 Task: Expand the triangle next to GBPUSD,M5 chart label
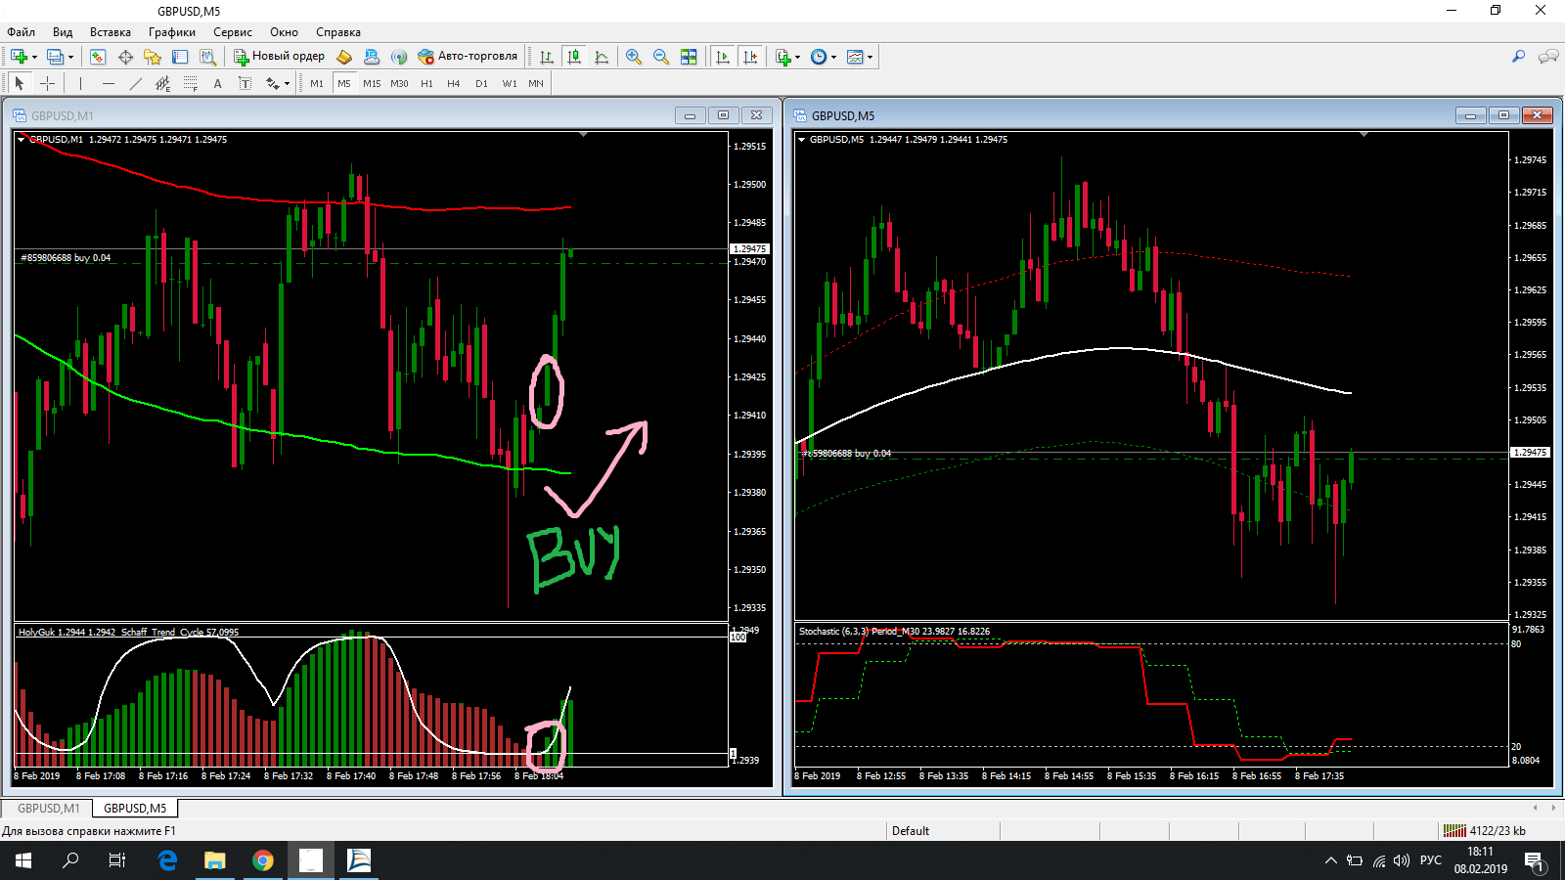[x=801, y=139]
